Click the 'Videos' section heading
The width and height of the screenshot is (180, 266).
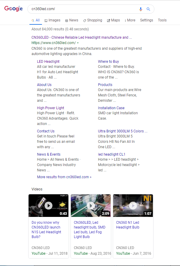pyautogui.click(x=37, y=189)
